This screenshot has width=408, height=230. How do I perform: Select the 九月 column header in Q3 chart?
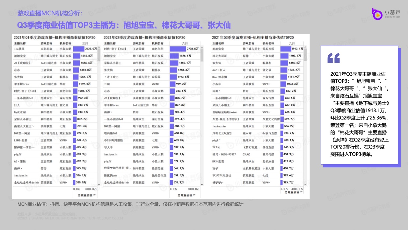[x=292, y=43]
